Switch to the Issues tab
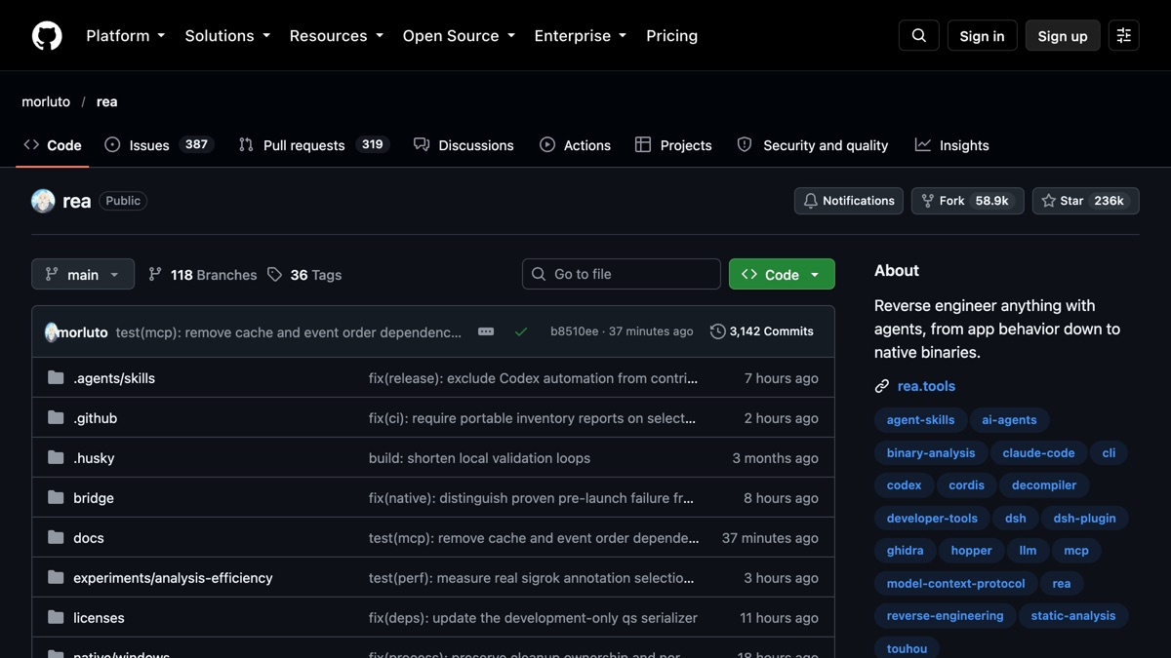Screen dimensions: 1171x658 [x=158, y=145]
